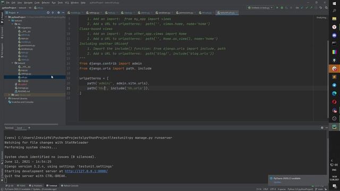Open the Code menu
Viewport: 340px width, 191px height.
click(x=37, y=3)
